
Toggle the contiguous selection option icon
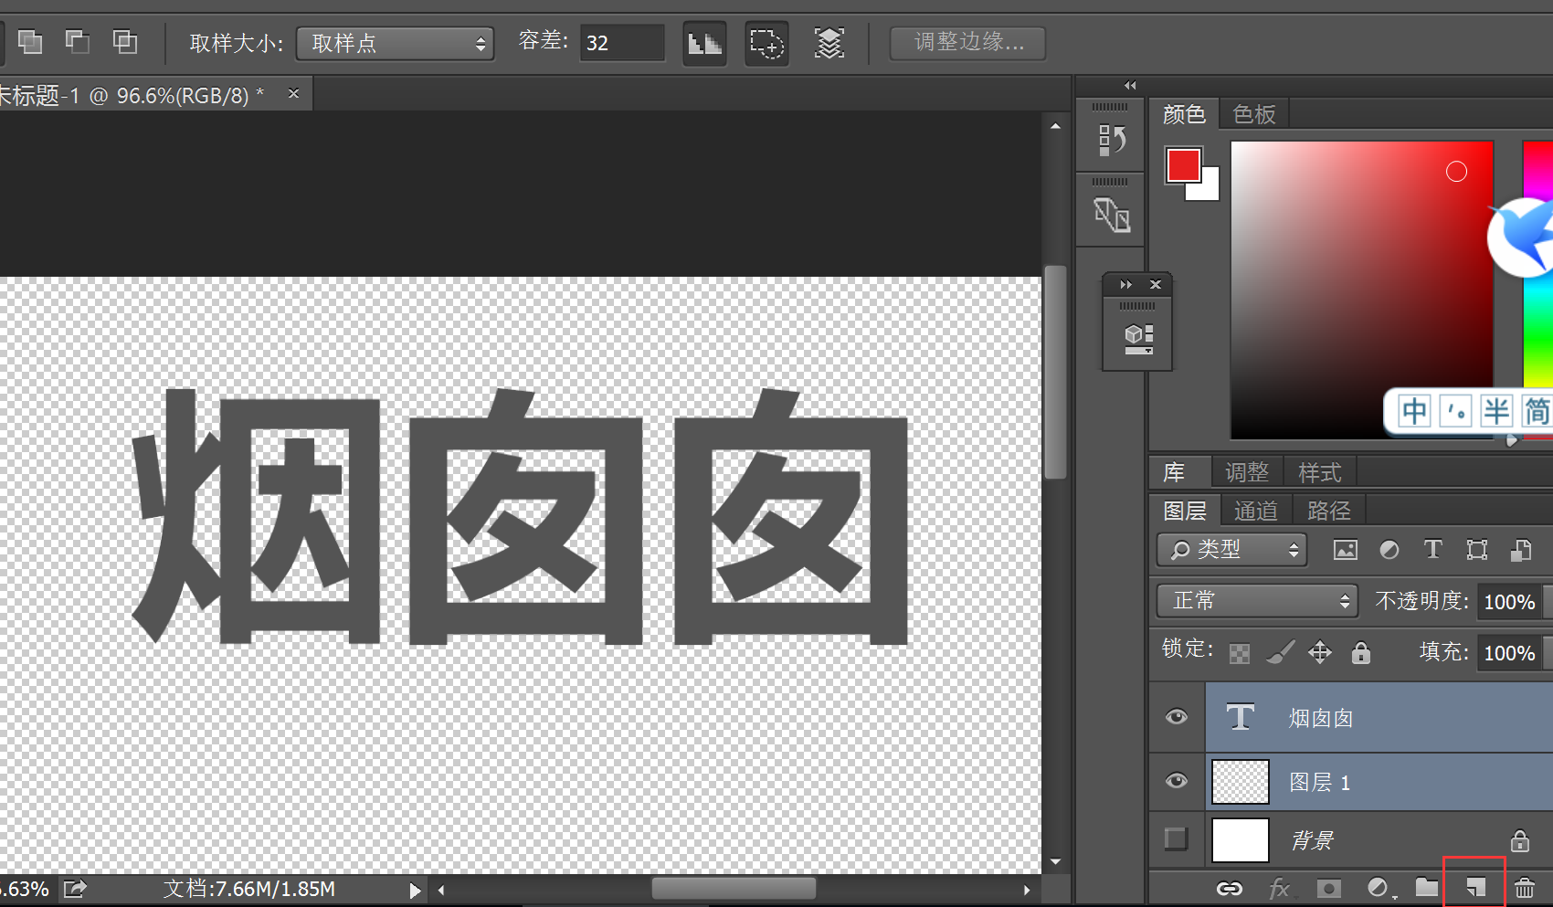pos(766,43)
